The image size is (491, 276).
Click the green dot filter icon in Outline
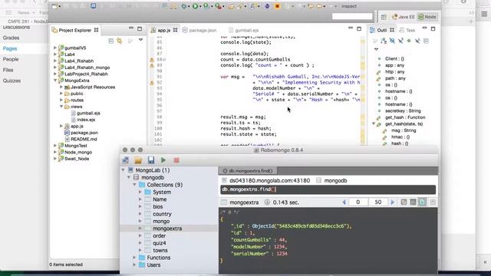point(409,41)
